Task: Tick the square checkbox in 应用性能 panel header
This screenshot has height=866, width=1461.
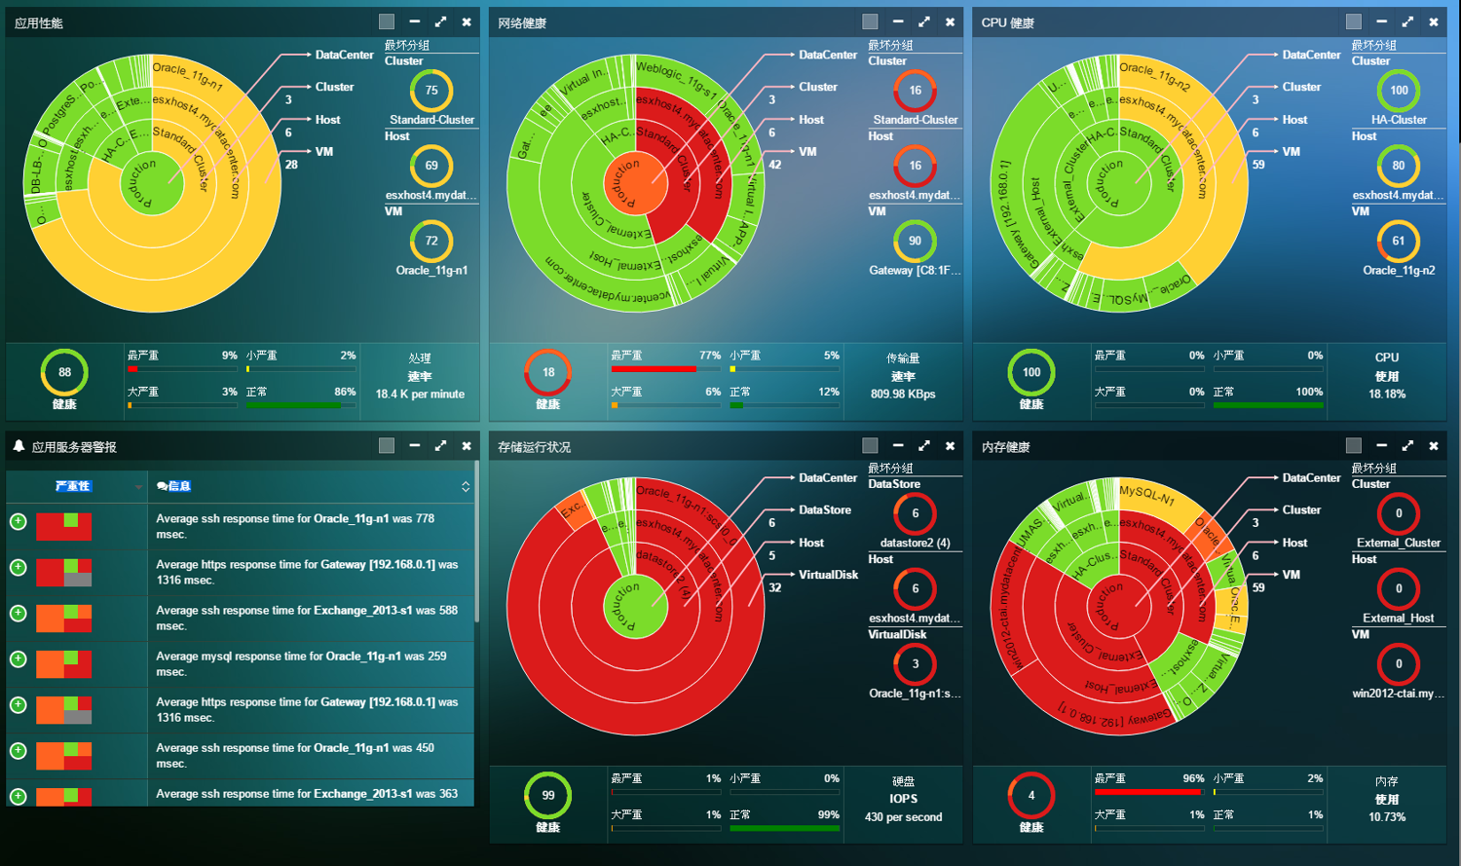Action: click(387, 21)
